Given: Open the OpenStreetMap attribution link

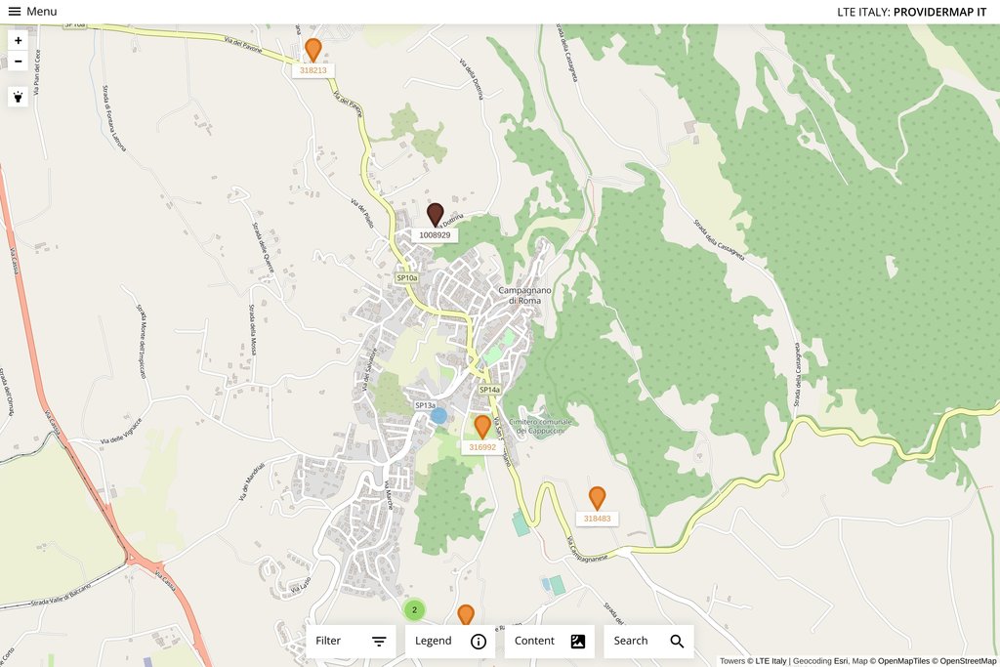Looking at the screenshot, I should (968, 661).
